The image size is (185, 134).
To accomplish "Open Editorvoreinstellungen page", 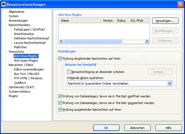I will [29, 69].
